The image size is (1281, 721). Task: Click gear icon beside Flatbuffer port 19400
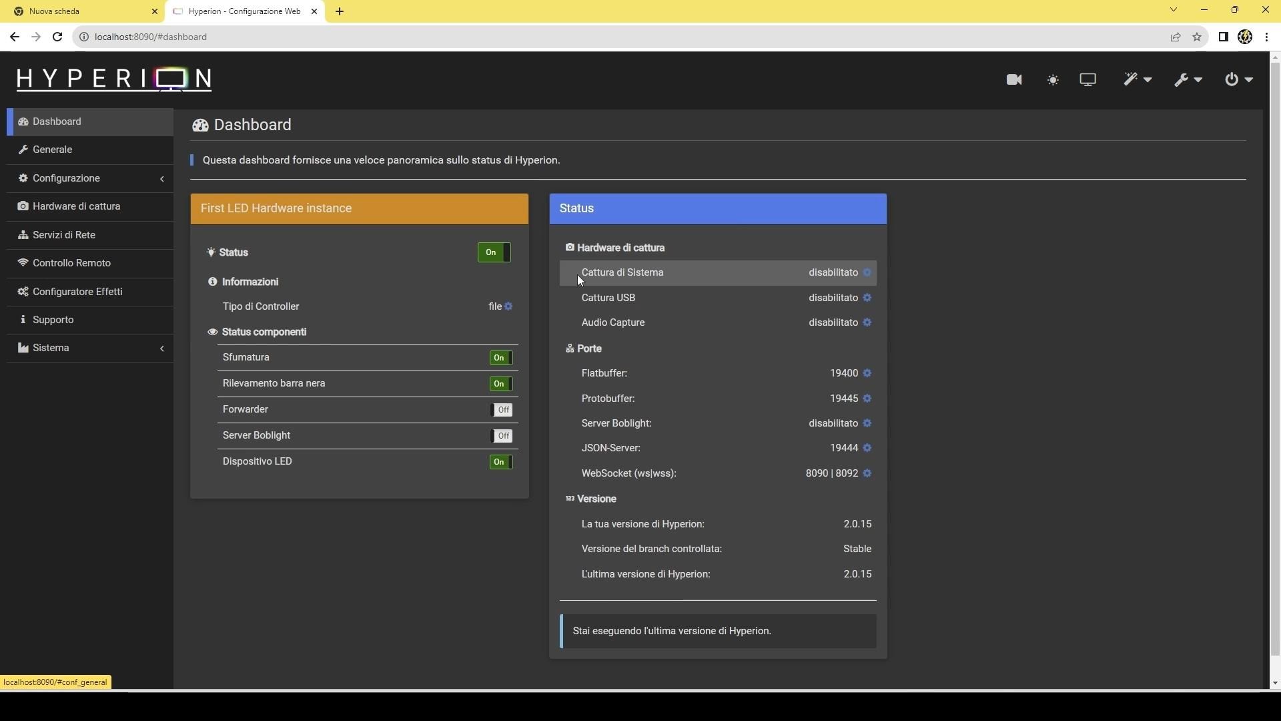pyautogui.click(x=867, y=373)
